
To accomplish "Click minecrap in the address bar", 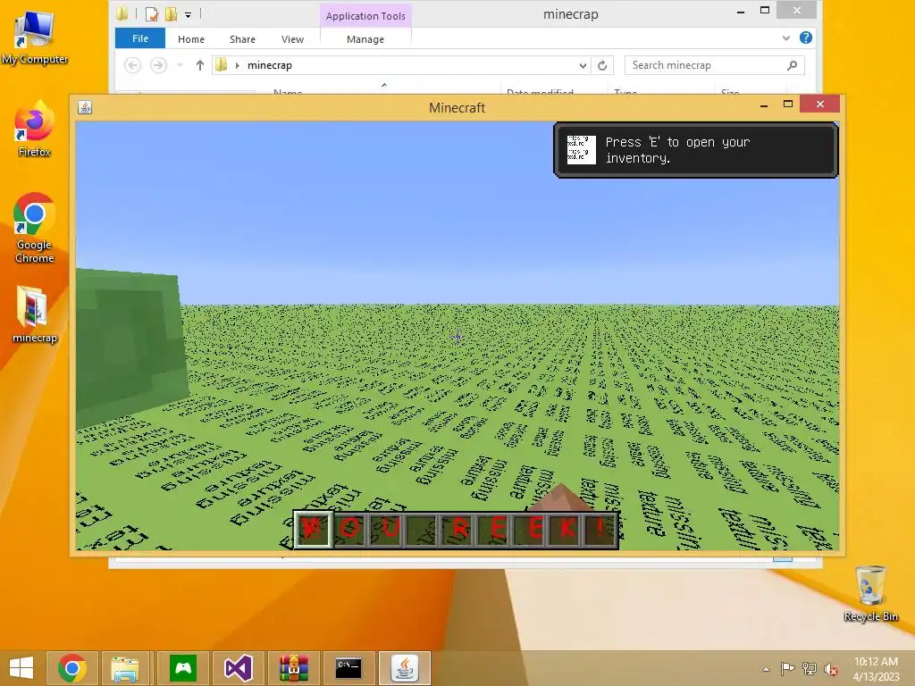I will [x=269, y=65].
